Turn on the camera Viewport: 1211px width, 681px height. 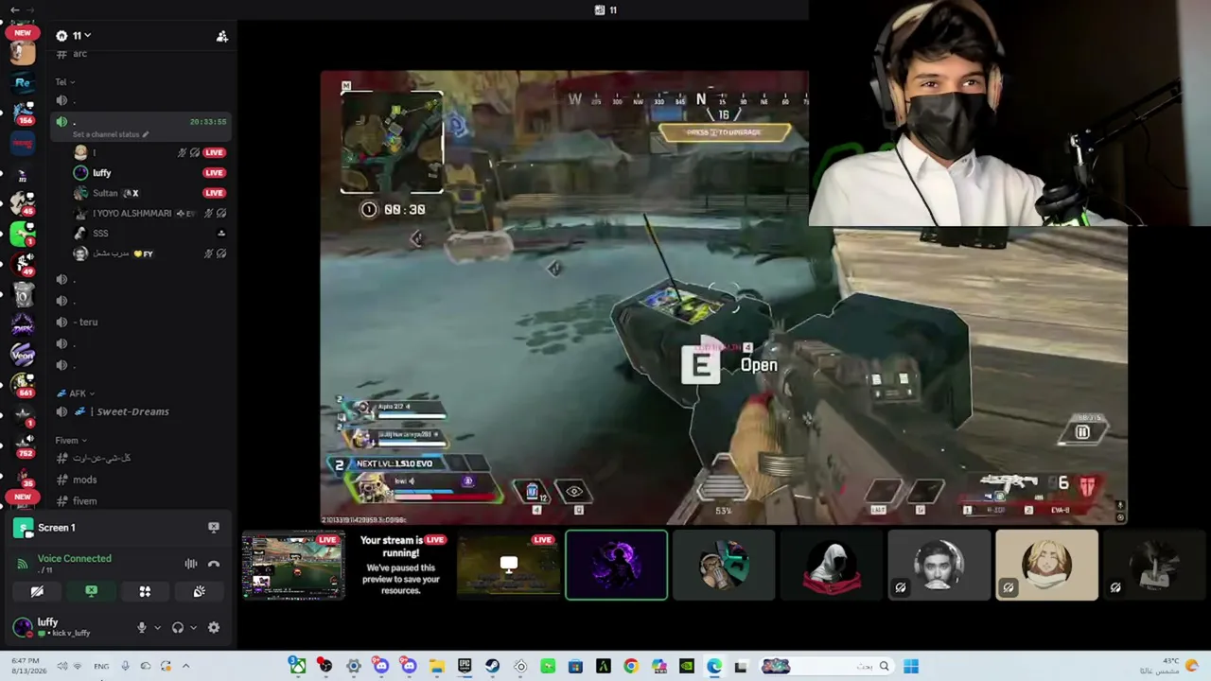(37, 591)
